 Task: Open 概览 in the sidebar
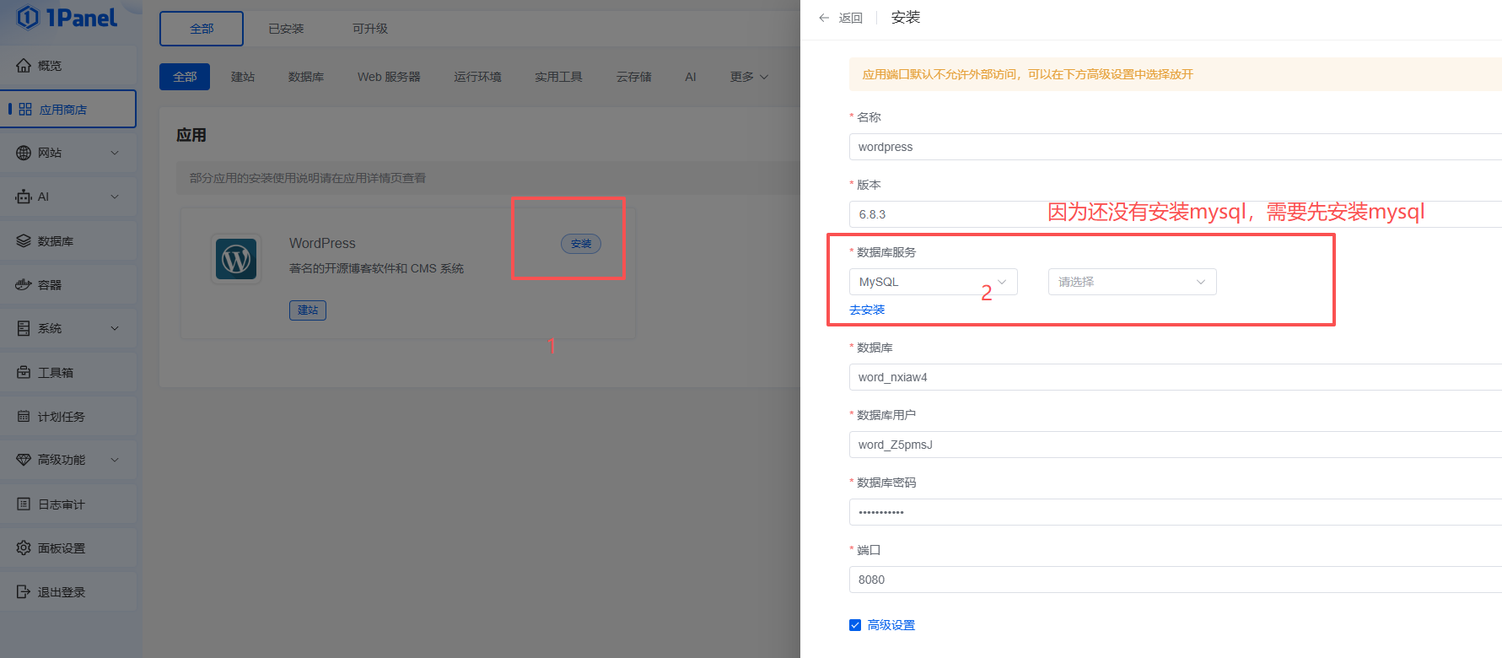(x=68, y=65)
